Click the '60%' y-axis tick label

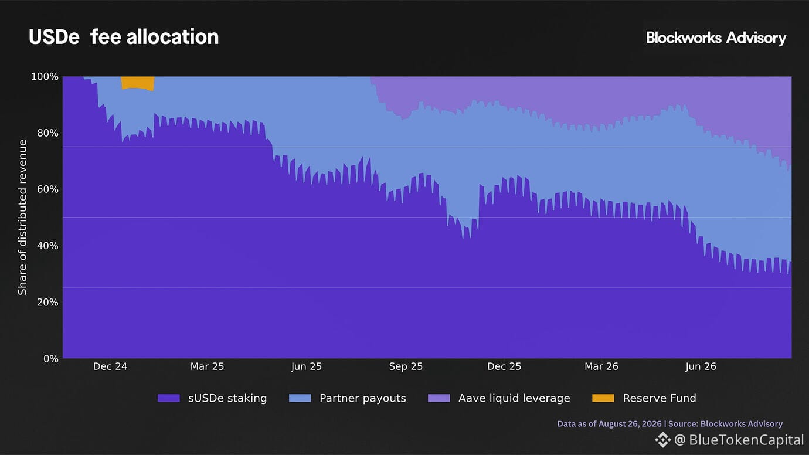tap(47, 189)
